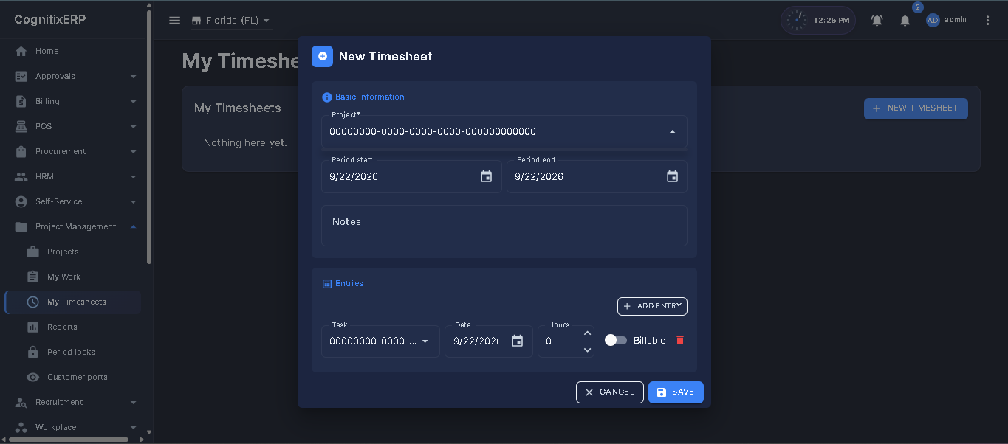
Task: Delete the entry with red trash icon
Action: (680, 340)
